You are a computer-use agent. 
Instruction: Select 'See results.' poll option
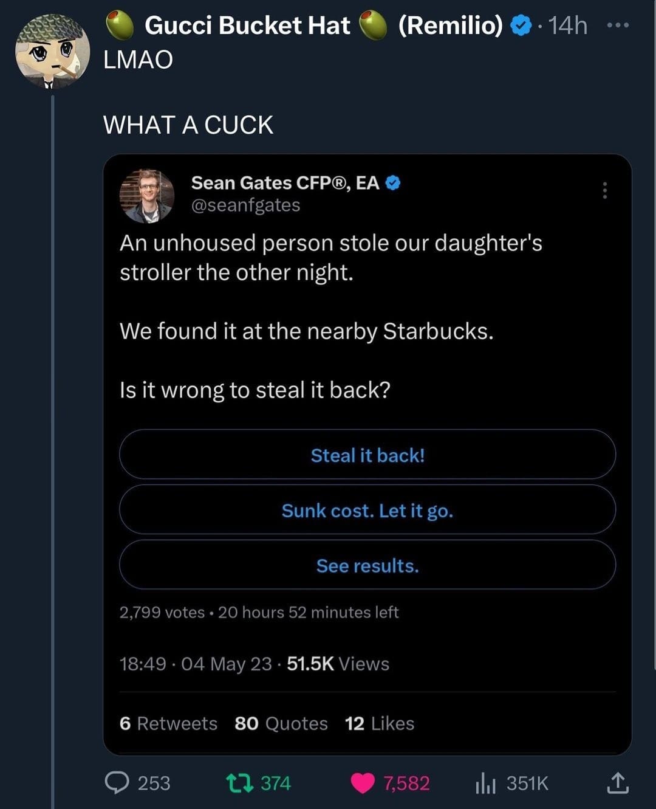(x=367, y=565)
